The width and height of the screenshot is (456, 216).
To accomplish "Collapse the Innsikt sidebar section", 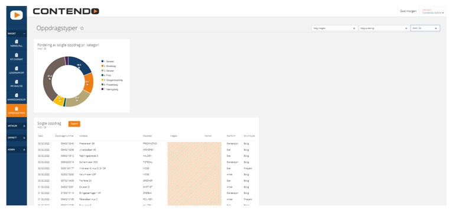I will tap(24, 34).
